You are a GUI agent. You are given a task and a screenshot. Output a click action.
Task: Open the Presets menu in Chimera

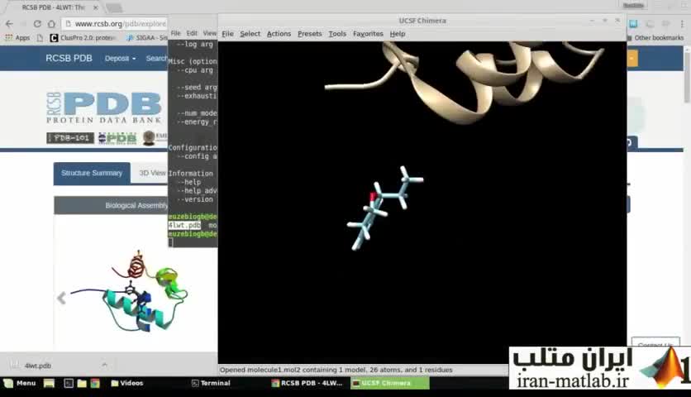coord(309,34)
